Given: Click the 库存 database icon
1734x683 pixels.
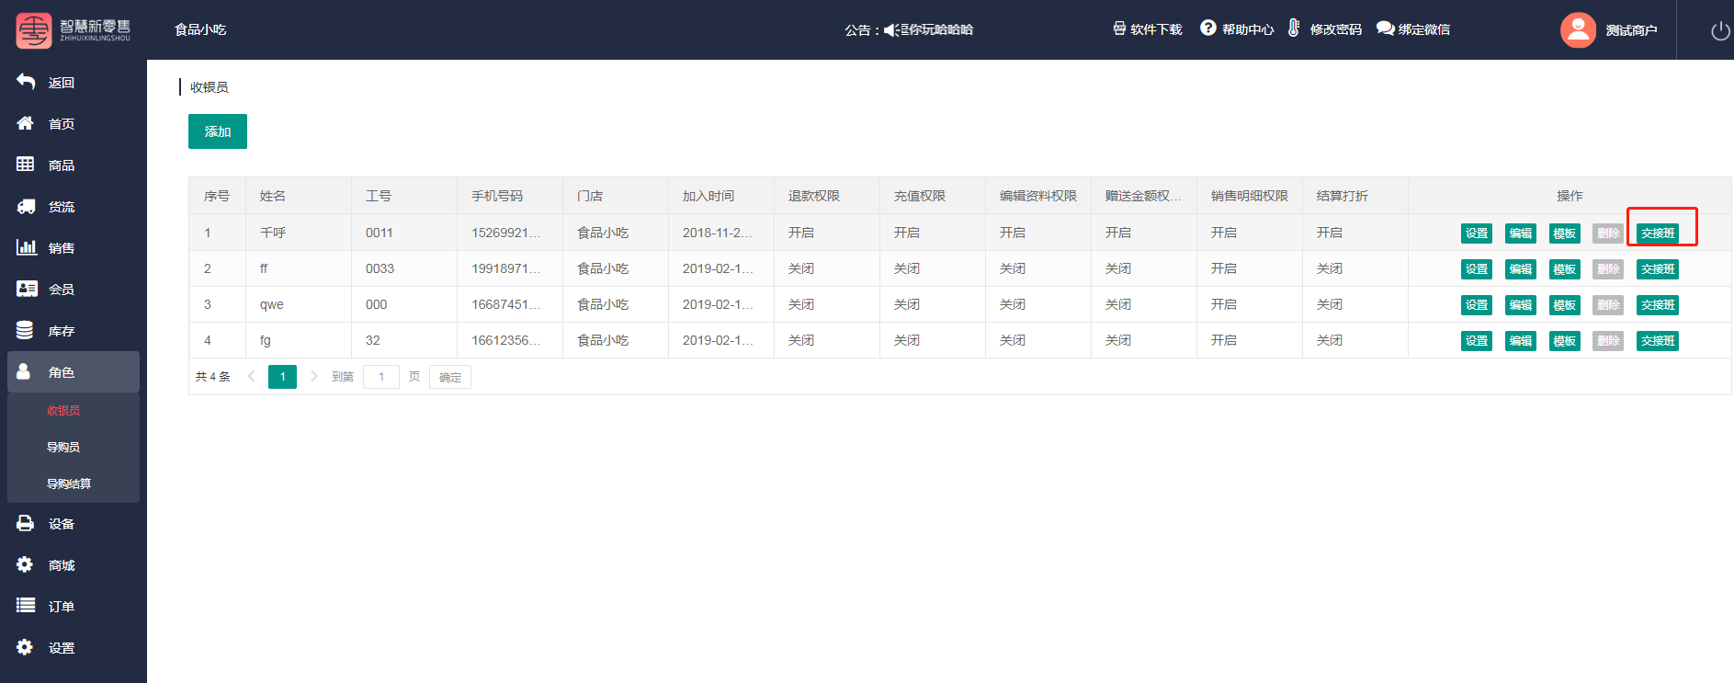Looking at the screenshot, I should tap(26, 330).
